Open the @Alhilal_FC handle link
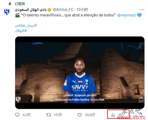Image resolution: width=148 pixels, height=120 pixels. (63, 10)
